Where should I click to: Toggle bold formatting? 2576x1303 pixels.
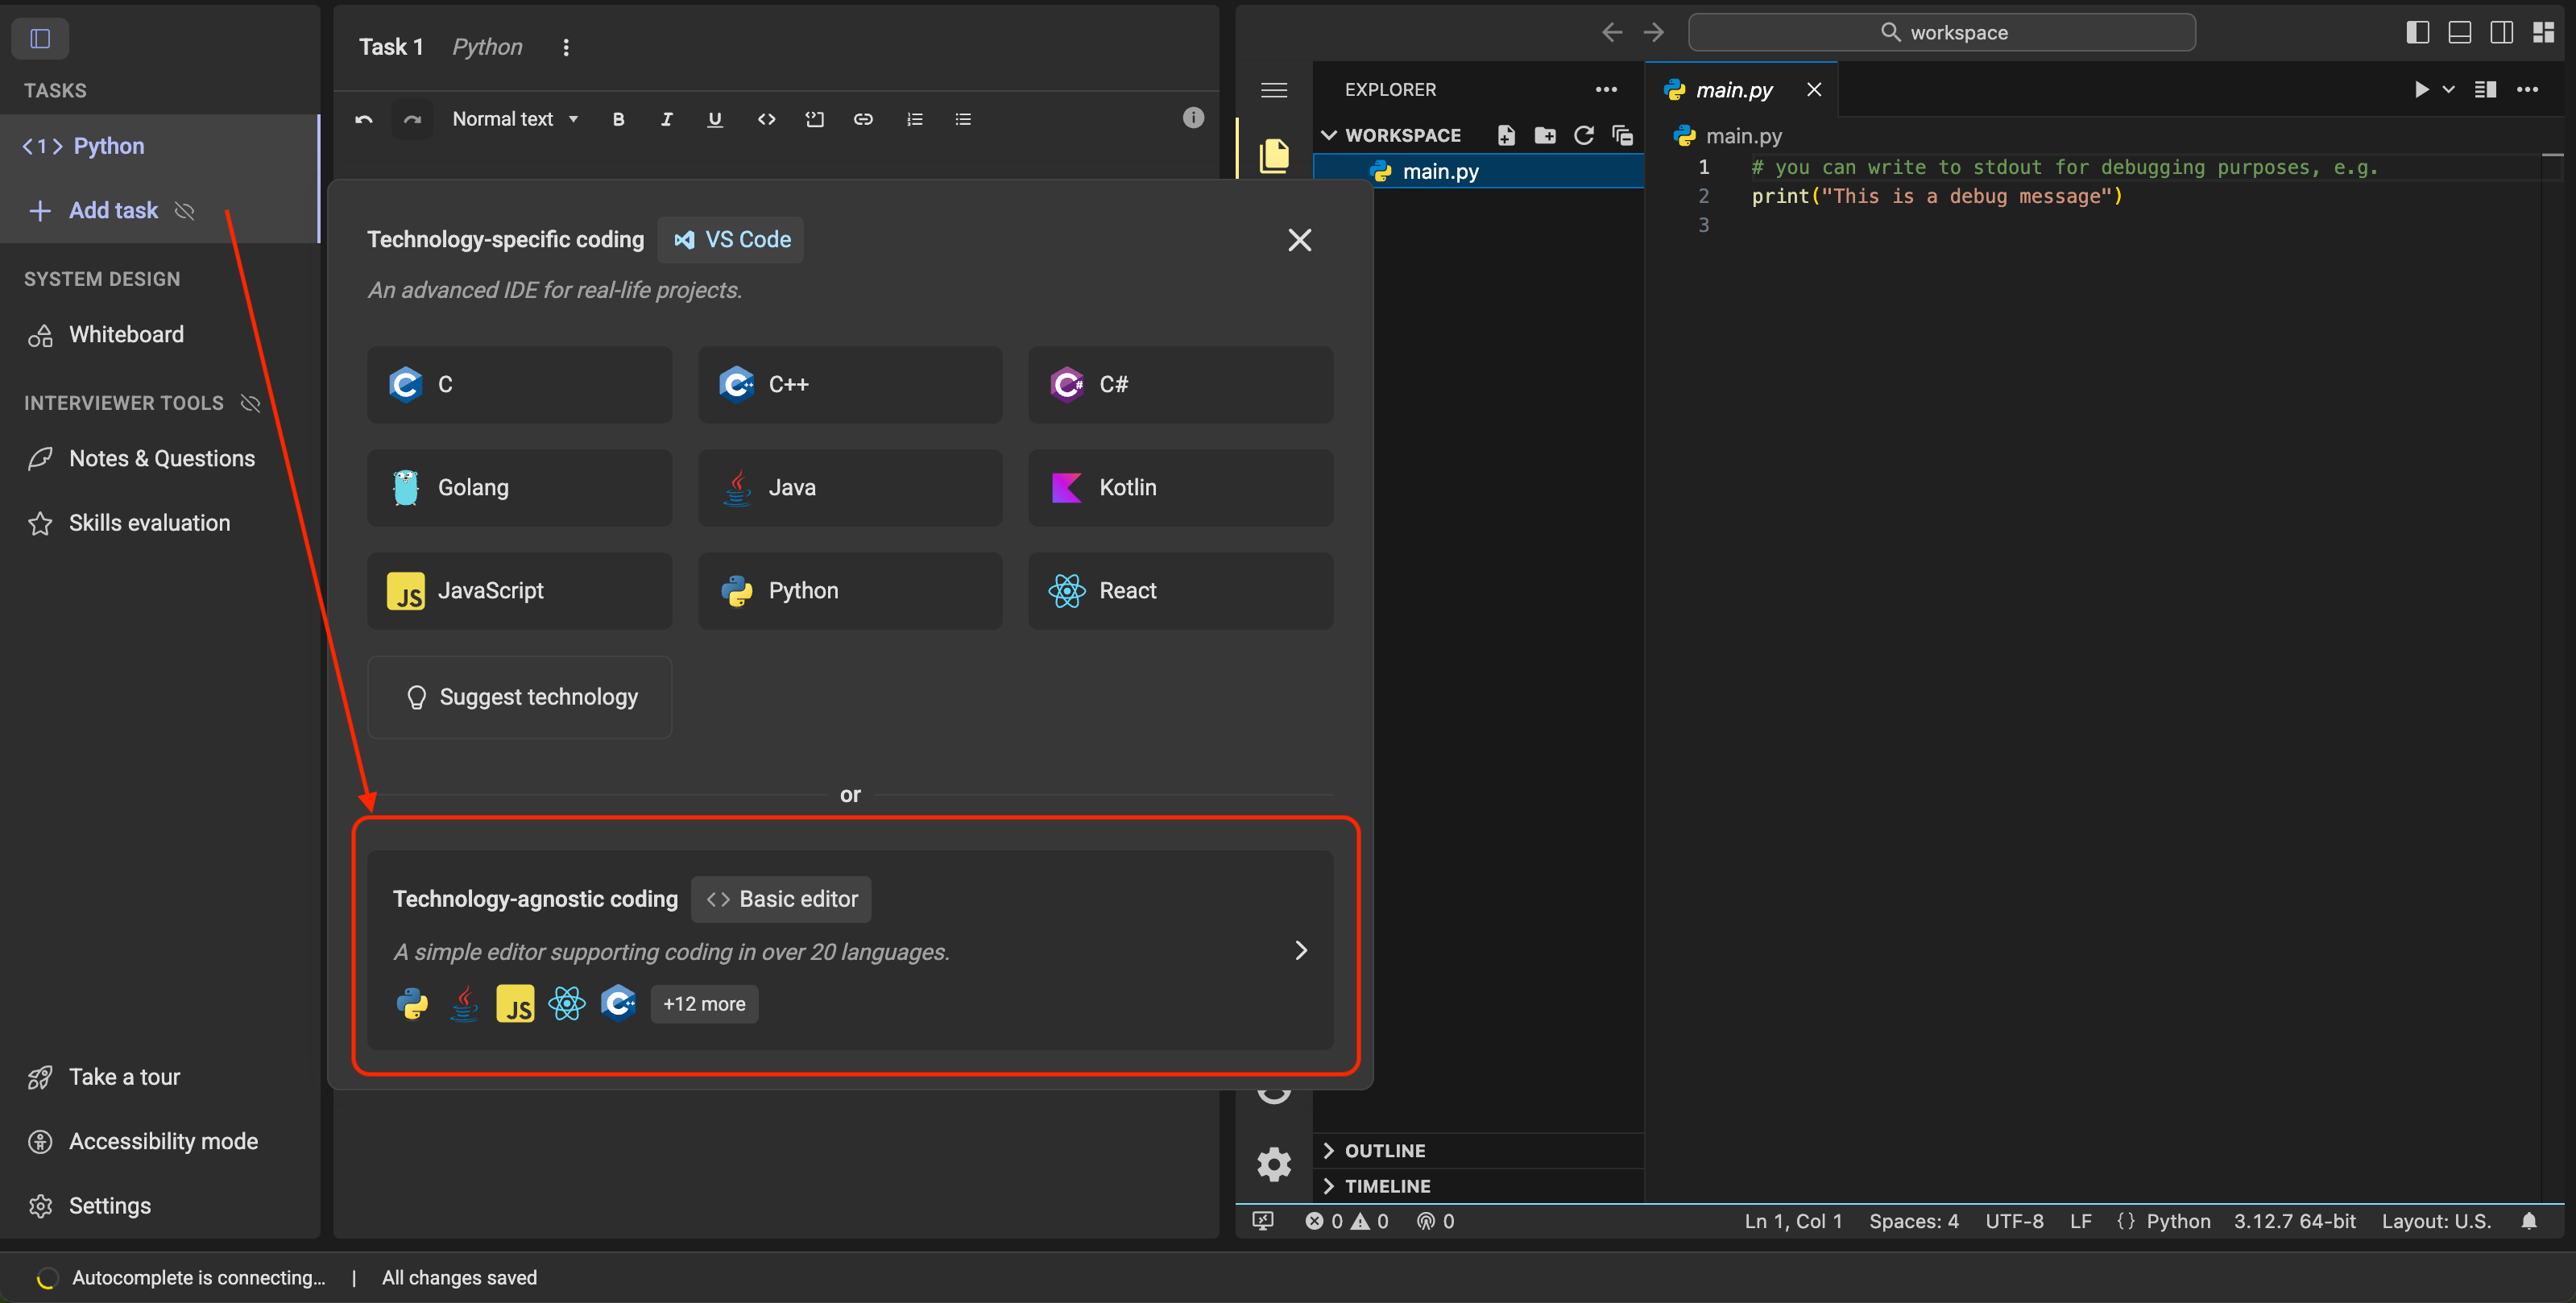[x=619, y=119]
